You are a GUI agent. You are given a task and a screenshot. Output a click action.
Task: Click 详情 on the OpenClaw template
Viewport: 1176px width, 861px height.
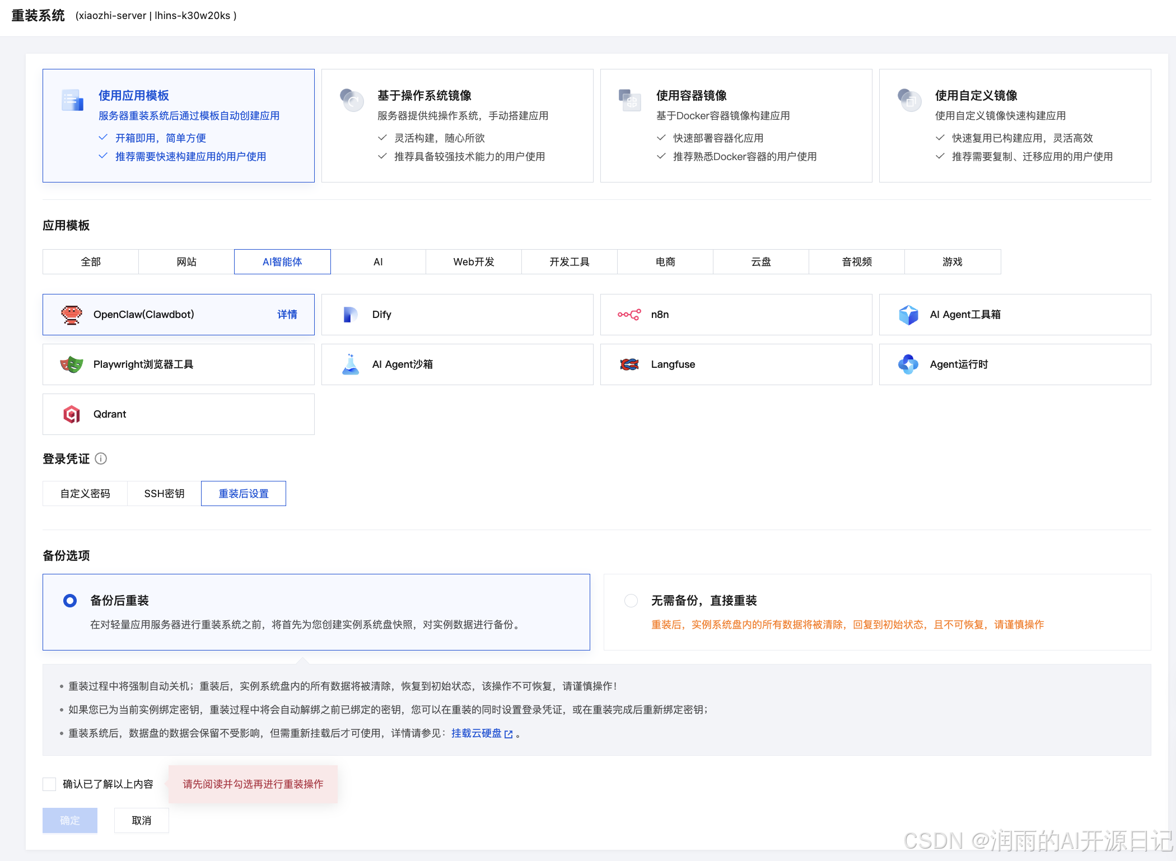(x=287, y=314)
